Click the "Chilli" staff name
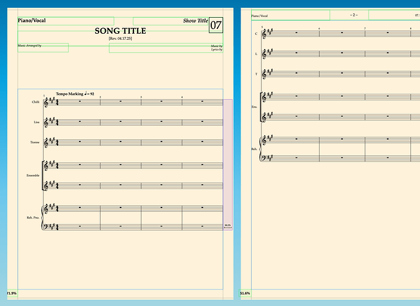Screen dimensions: 420x306 (x=36, y=102)
